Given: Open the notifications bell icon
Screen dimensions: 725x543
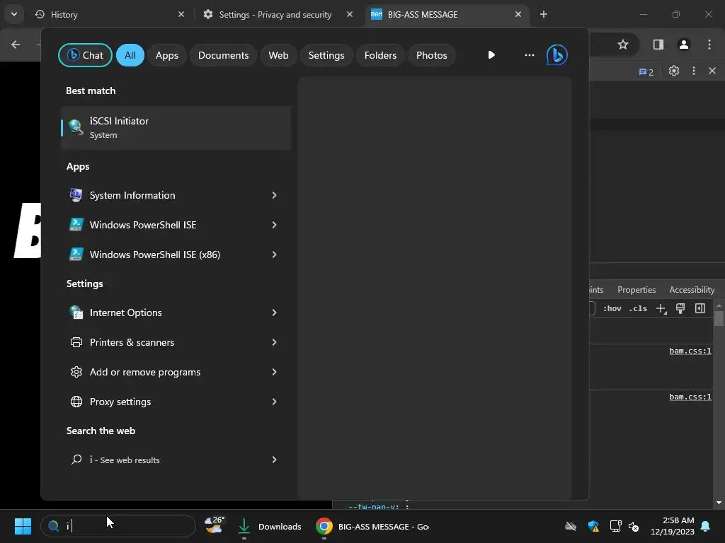Looking at the screenshot, I should pyautogui.click(x=705, y=526).
